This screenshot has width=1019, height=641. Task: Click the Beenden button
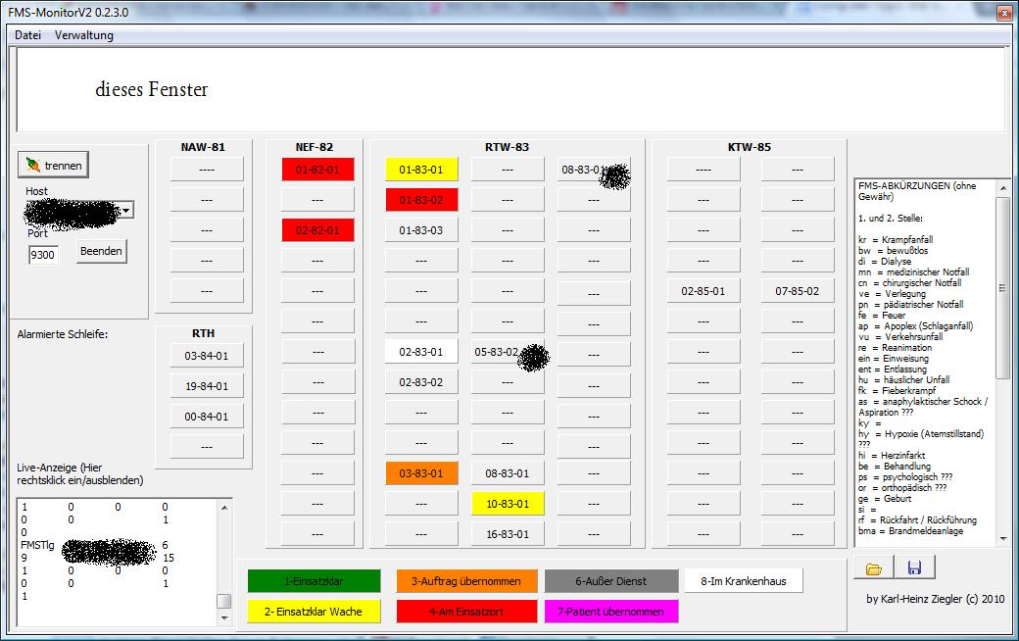coord(101,251)
